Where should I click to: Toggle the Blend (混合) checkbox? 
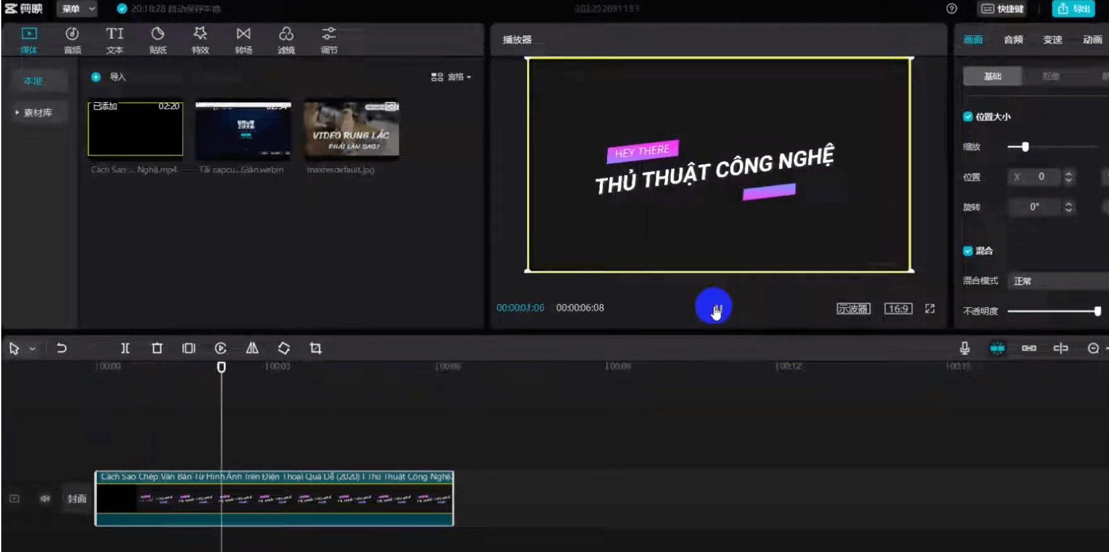coord(968,251)
